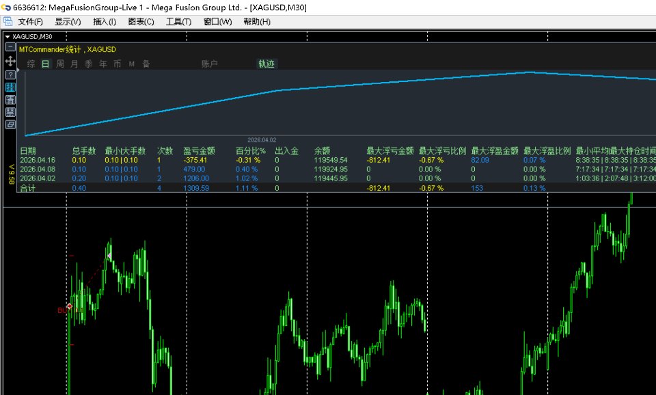Switch statistics to the 周 weekly tab

pyautogui.click(x=59, y=64)
